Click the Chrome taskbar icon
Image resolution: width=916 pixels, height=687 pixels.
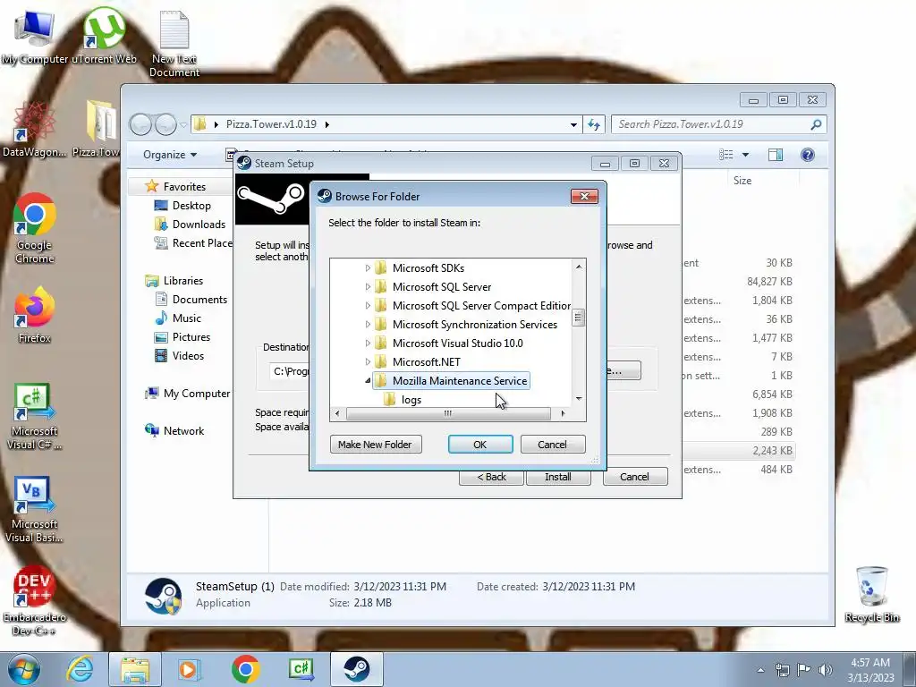[x=245, y=669]
